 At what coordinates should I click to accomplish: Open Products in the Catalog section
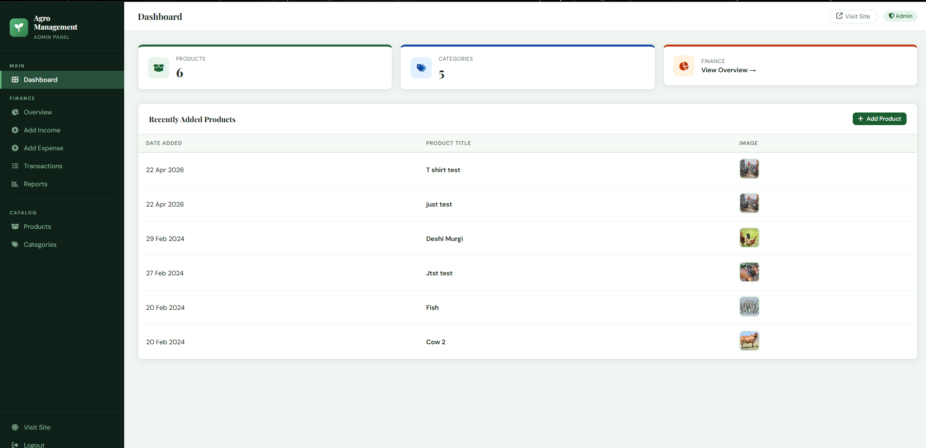point(62,226)
